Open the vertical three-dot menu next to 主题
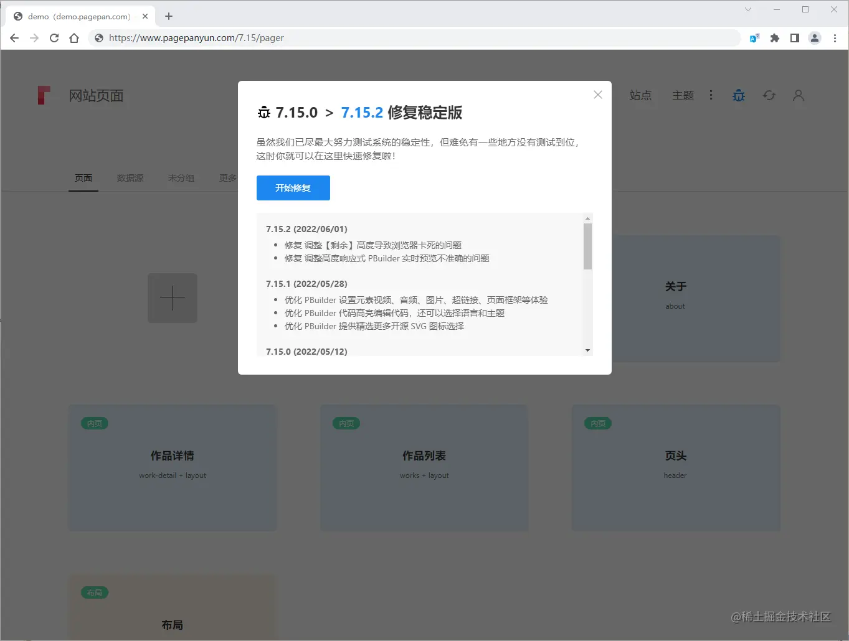This screenshot has width=849, height=641. pyautogui.click(x=711, y=95)
